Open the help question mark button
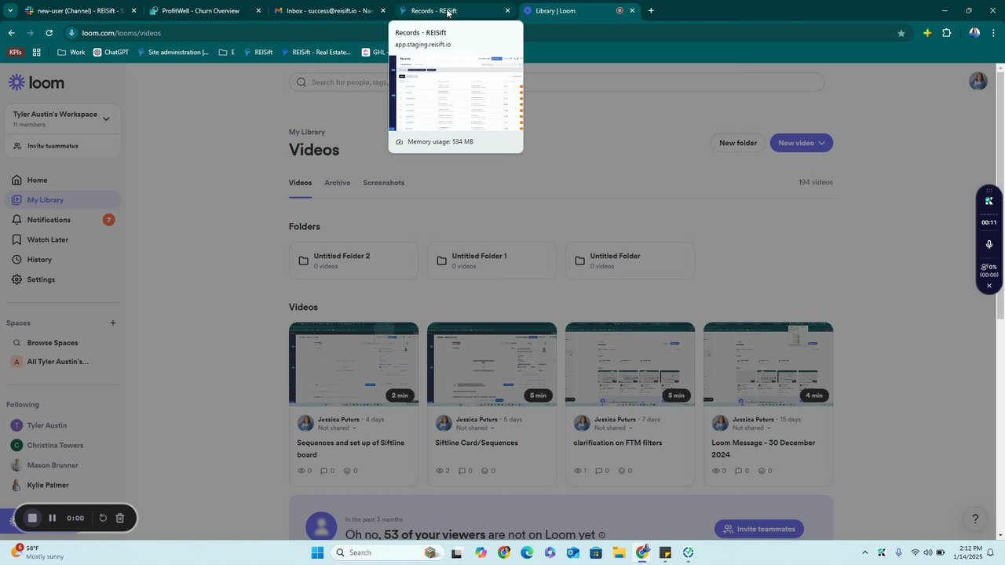 coord(975,519)
